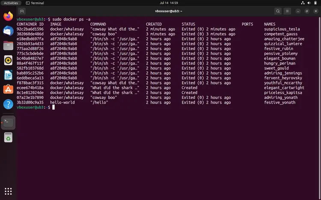Click the name youthful_mccarthy

pyautogui.click(x=283, y=83)
